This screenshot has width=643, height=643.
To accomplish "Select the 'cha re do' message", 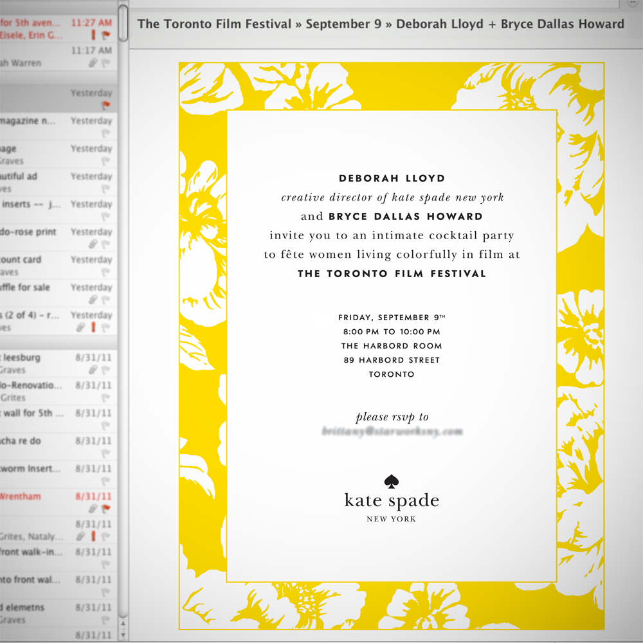I will 59,447.
